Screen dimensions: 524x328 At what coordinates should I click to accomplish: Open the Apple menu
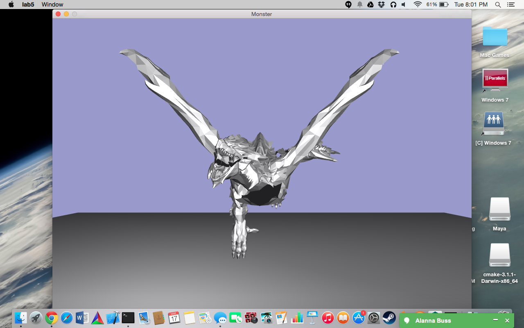[x=11, y=5]
